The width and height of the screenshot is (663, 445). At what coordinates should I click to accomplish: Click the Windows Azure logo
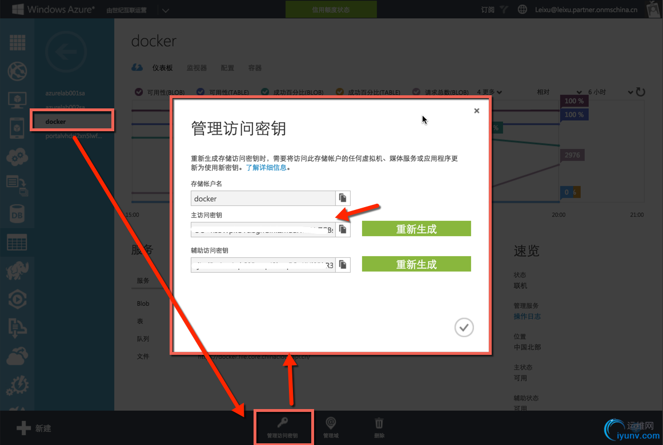53,9
